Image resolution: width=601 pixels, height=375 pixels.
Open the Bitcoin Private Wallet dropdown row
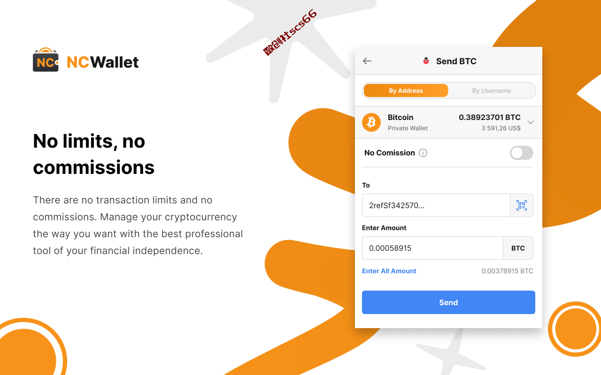(x=448, y=122)
